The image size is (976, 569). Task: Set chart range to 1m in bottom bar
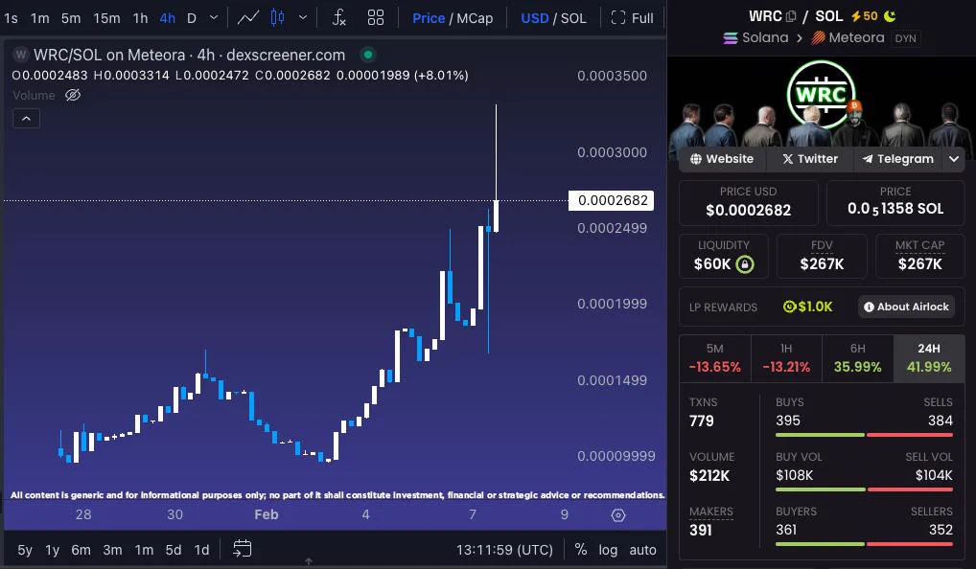(x=144, y=550)
